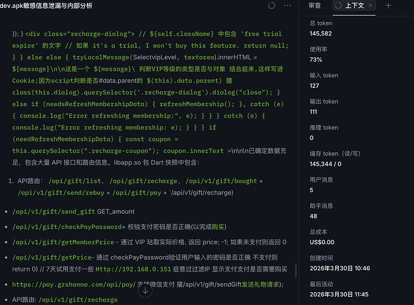Click the 使用率 value 73%
414x305 pixels.
point(316,60)
